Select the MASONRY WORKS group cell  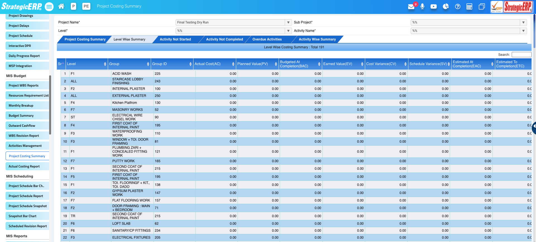pos(132,110)
